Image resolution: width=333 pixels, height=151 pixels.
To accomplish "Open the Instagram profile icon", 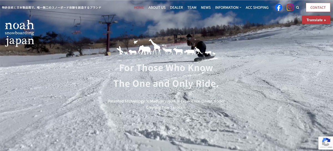I will tap(290, 7).
